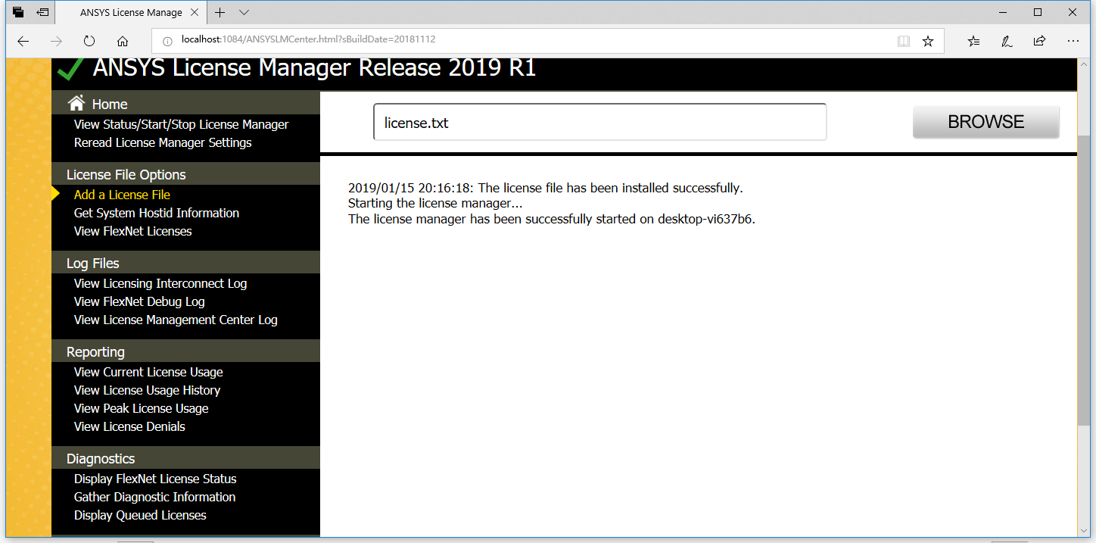
Task: Open View Licensing Interconnect Log
Action: pos(160,283)
